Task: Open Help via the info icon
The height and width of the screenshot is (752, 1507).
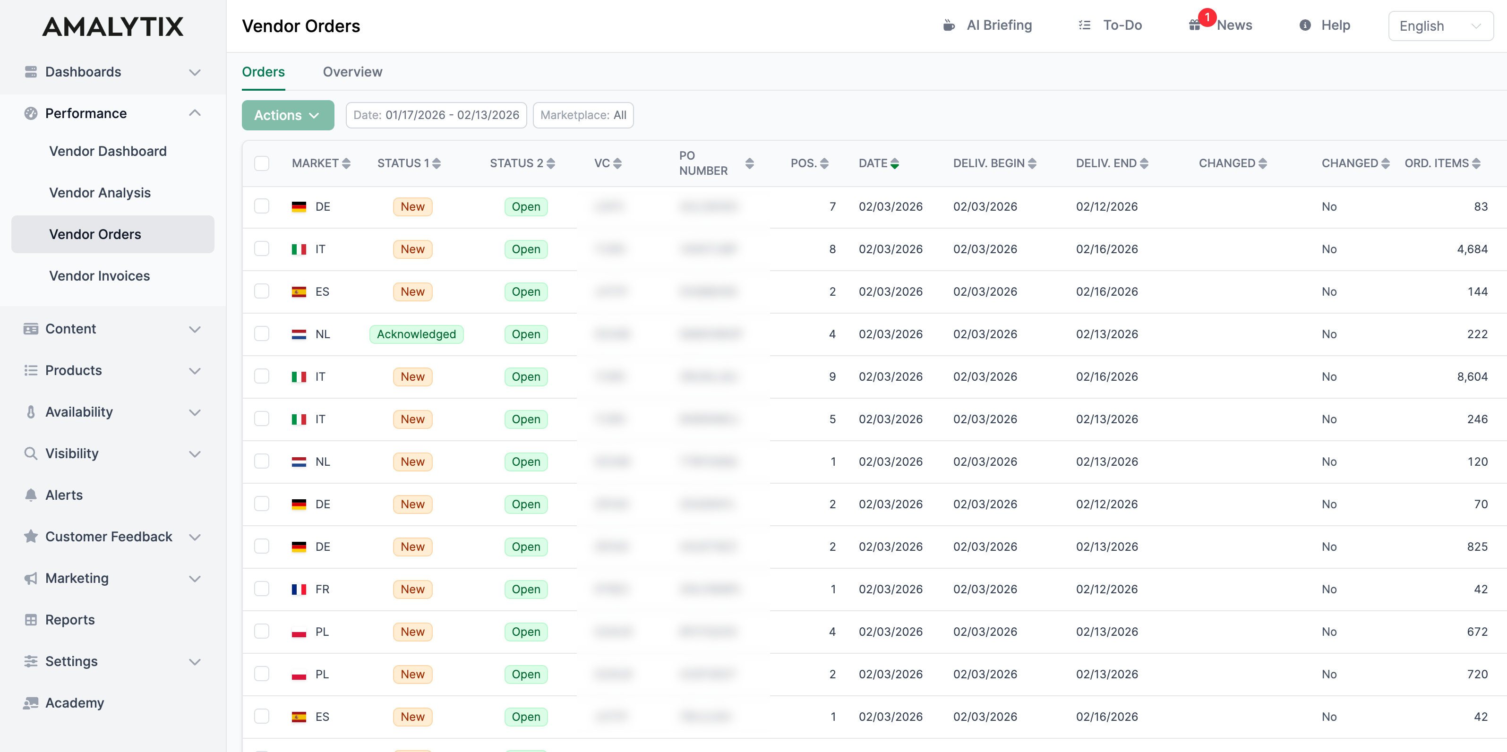Action: point(1306,25)
